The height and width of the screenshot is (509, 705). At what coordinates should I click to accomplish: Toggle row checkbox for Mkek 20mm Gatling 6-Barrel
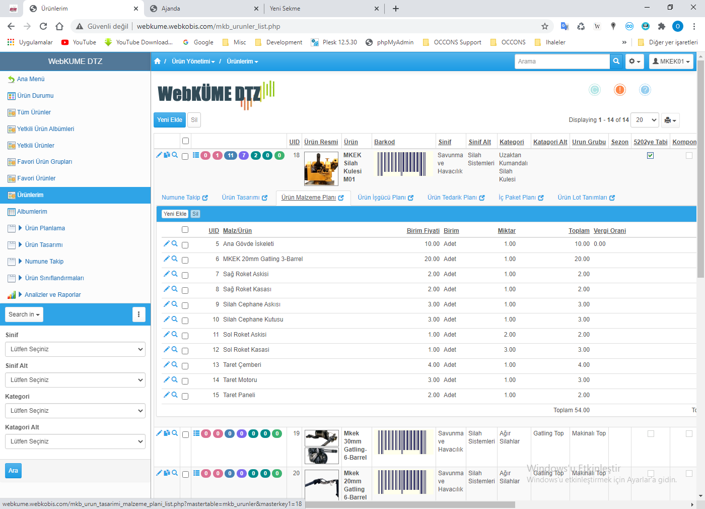[185, 474]
